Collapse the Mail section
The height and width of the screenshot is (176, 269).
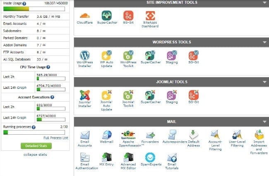[x=264, y=122]
